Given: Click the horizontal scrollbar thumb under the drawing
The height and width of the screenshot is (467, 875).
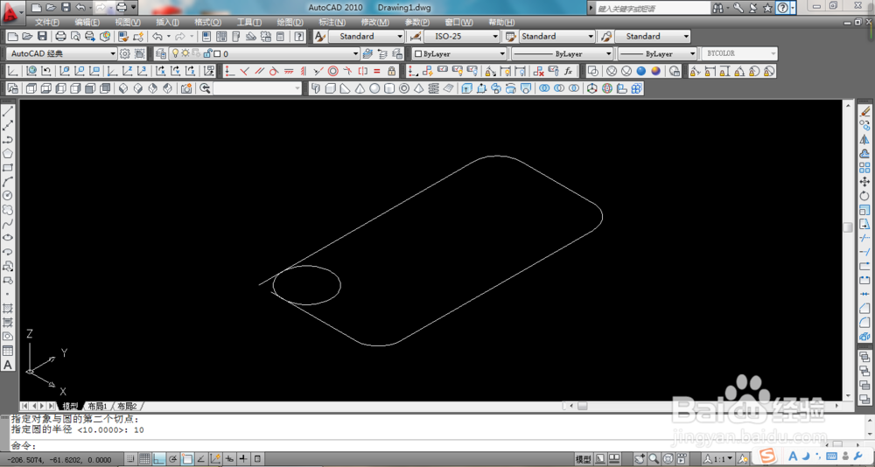Looking at the screenshot, I should click(x=582, y=406).
